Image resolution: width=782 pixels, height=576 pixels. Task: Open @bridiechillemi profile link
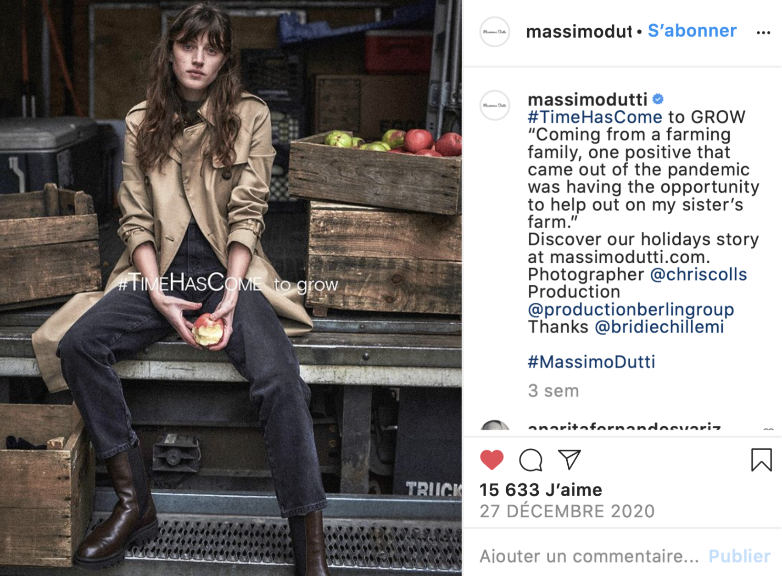click(x=659, y=327)
